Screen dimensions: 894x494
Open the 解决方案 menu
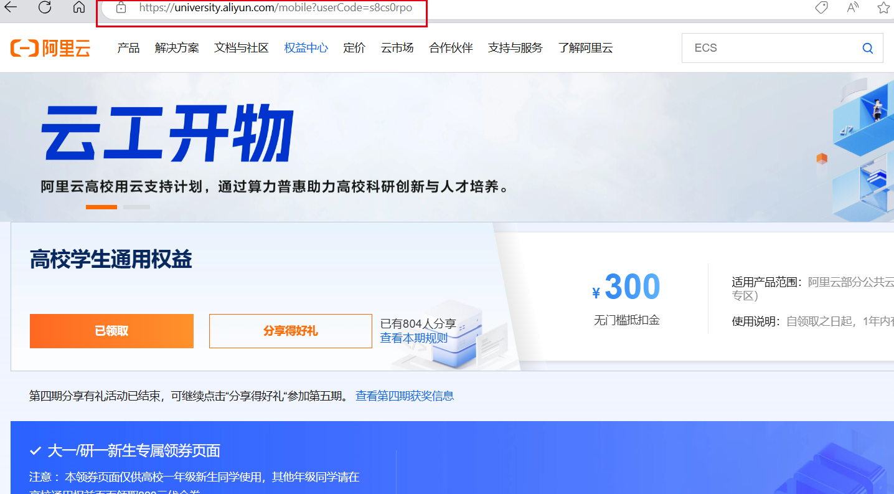pyautogui.click(x=177, y=48)
